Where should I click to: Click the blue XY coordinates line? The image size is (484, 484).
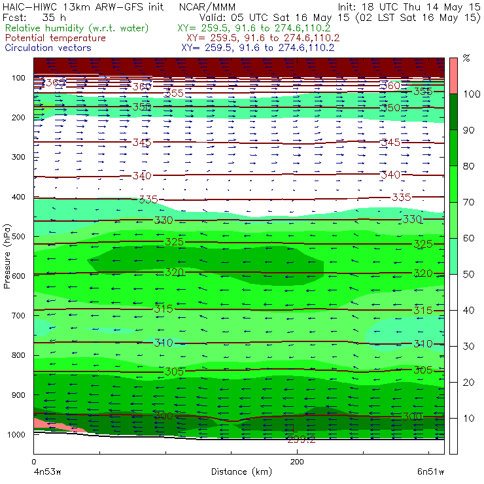[258, 48]
